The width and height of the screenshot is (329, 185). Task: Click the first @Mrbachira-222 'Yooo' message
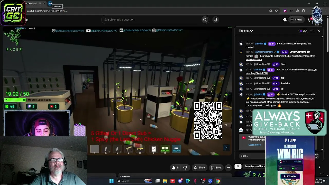click(x=284, y=64)
